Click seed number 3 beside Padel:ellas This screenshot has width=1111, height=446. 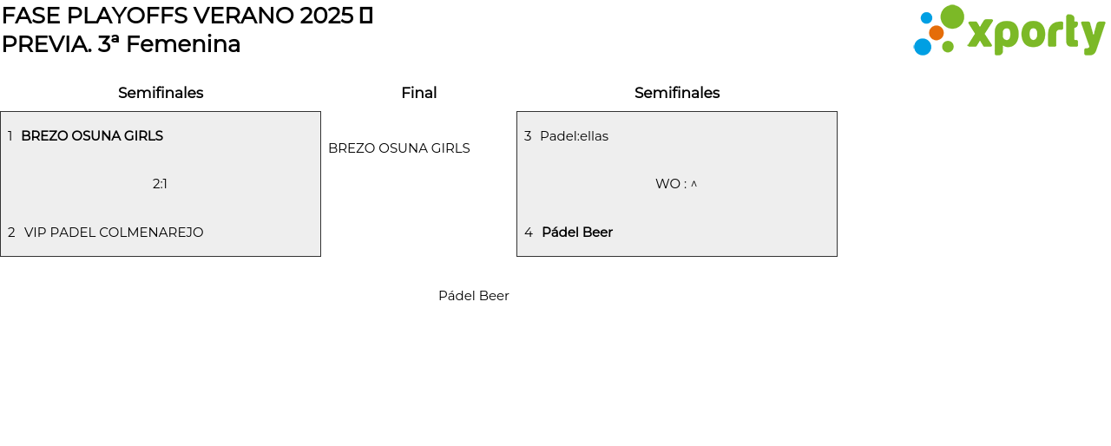[x=528, y=136]
